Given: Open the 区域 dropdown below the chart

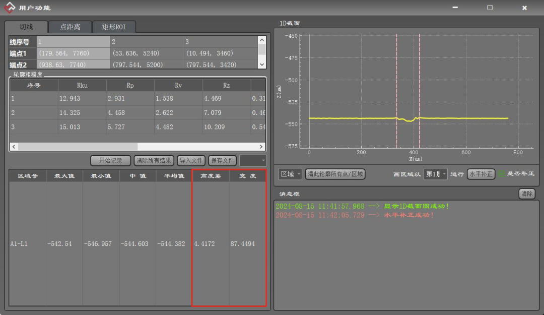Looking at the screenshot, I should [x=291, y=174].
